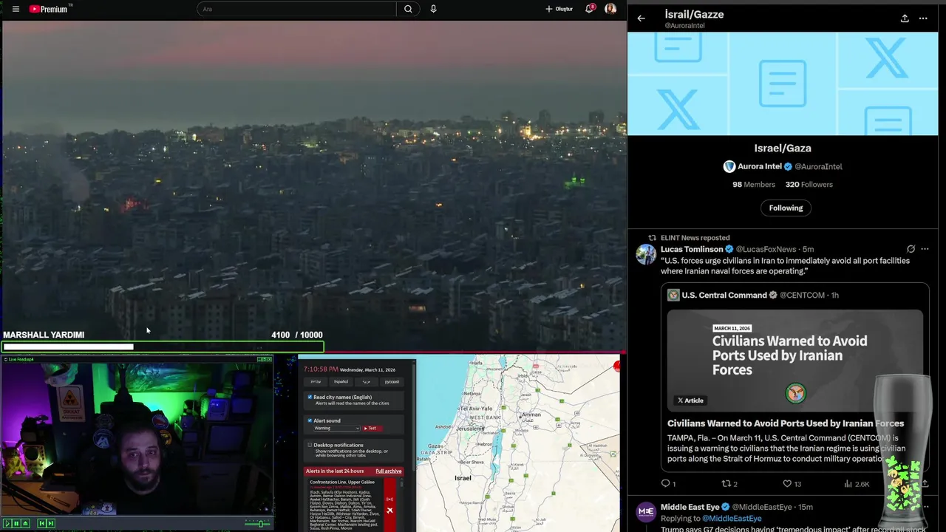Viewport: 946px width, 532px height.
Task: Pause the Live Feed video
Action: coord(16,523)
